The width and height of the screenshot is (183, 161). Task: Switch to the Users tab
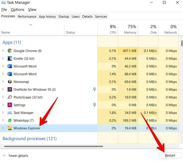coord(76,16)
